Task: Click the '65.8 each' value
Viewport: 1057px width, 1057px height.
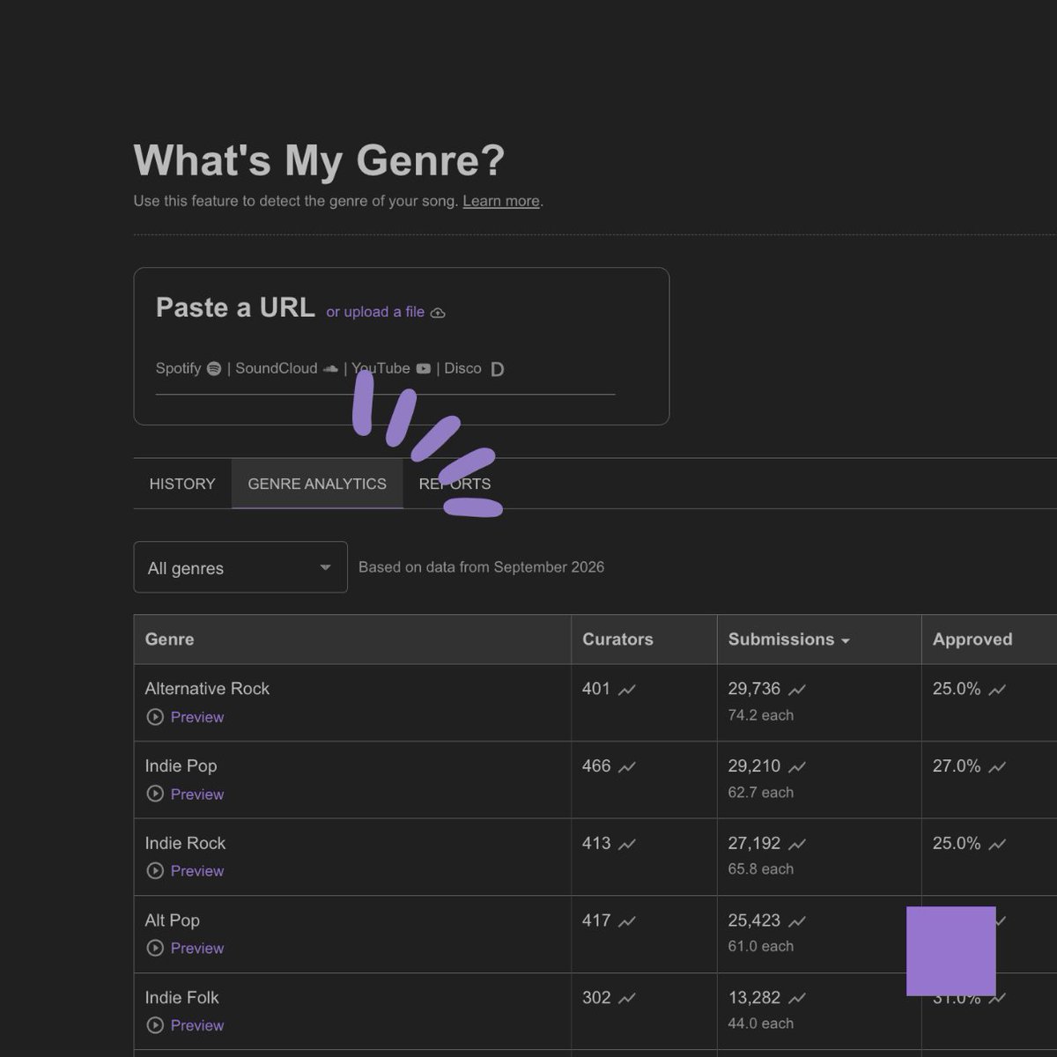Action: 761,869
